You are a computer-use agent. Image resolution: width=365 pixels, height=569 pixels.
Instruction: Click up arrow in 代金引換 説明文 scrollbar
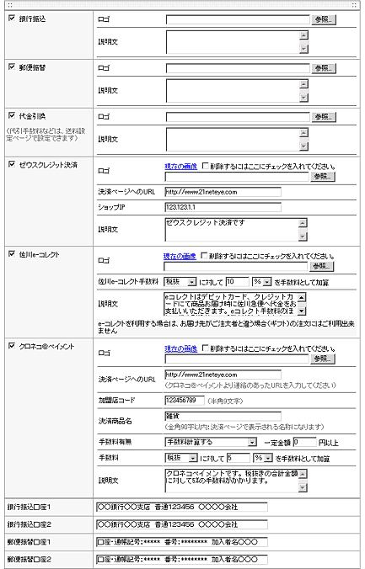click(x=304, y=132)
